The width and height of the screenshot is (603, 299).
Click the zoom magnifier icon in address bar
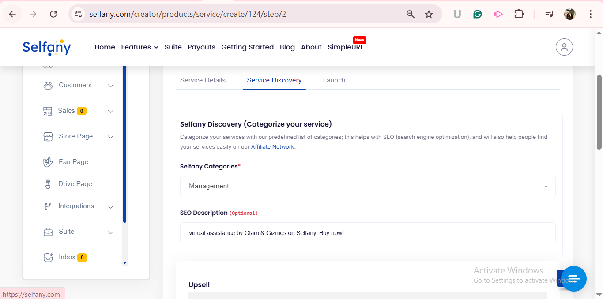411,14
